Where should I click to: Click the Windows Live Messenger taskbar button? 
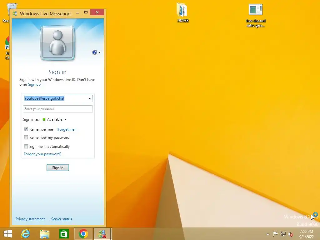click(x=102, y=234)
